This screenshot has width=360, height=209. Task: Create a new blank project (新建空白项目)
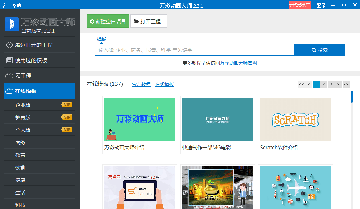click(108, 21)
